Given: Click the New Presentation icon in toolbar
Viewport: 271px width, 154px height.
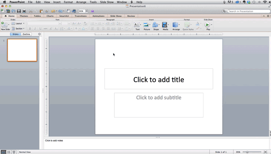Looking at the screenshot, I should 3,11.
